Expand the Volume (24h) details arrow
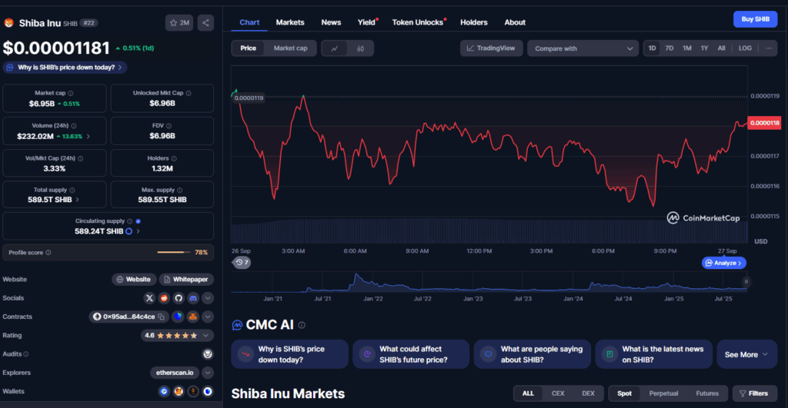Screen dimensions: 788x408 tap(88, 137)
